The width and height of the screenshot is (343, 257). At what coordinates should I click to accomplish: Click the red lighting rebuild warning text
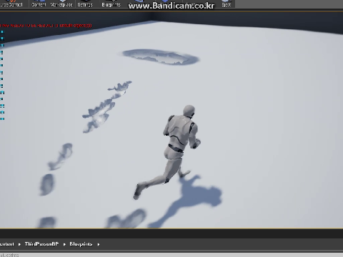(46, 26)
